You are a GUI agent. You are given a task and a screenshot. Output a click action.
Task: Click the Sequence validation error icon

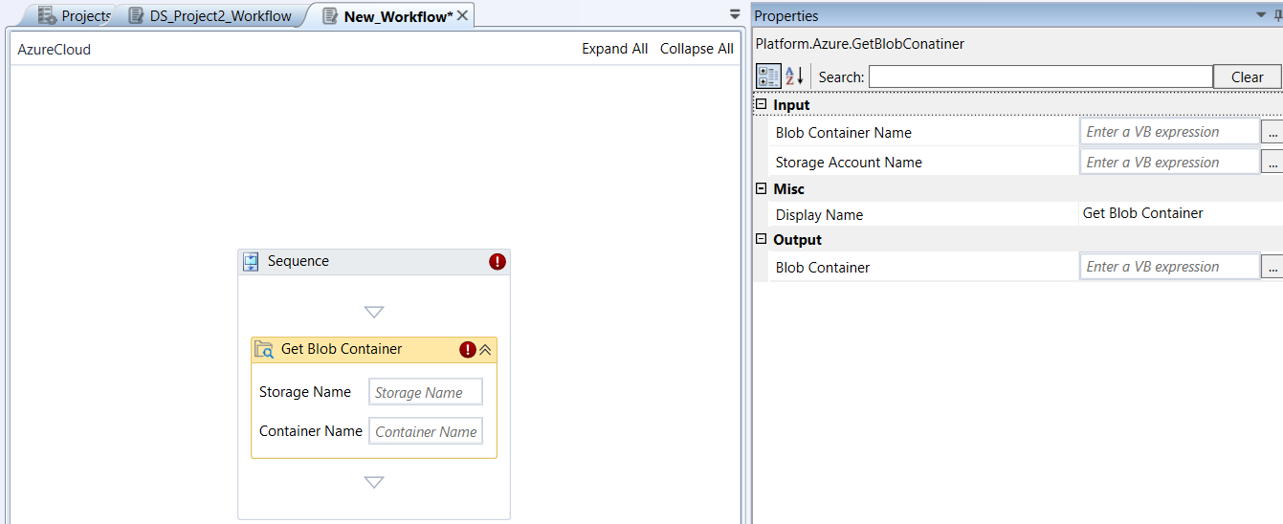point(497,261)
